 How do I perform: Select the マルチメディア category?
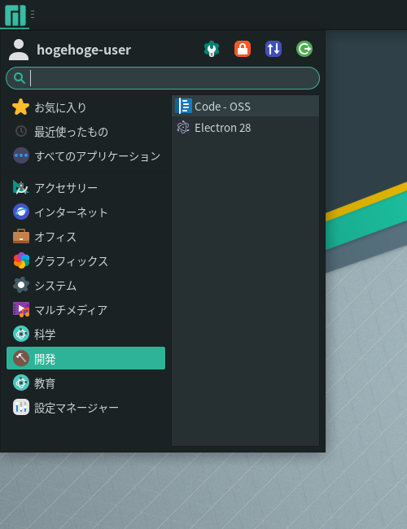click(x=85, y=310)
